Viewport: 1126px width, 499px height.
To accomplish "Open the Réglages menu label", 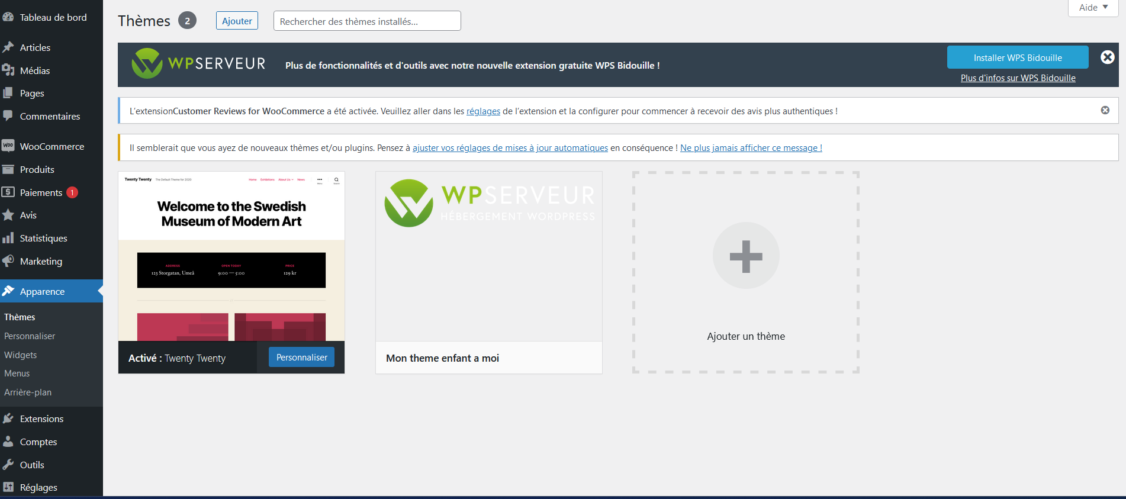I will [x=38, y=487].
